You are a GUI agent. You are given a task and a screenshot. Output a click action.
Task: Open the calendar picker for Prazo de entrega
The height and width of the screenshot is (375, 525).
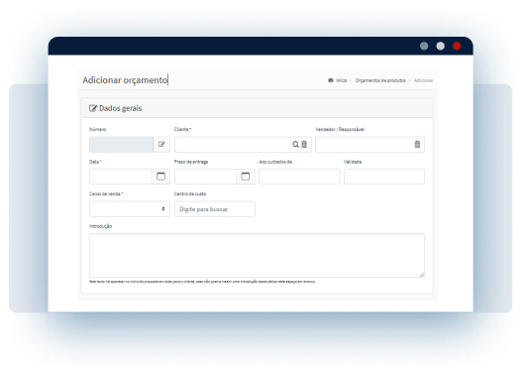(246, 177)
